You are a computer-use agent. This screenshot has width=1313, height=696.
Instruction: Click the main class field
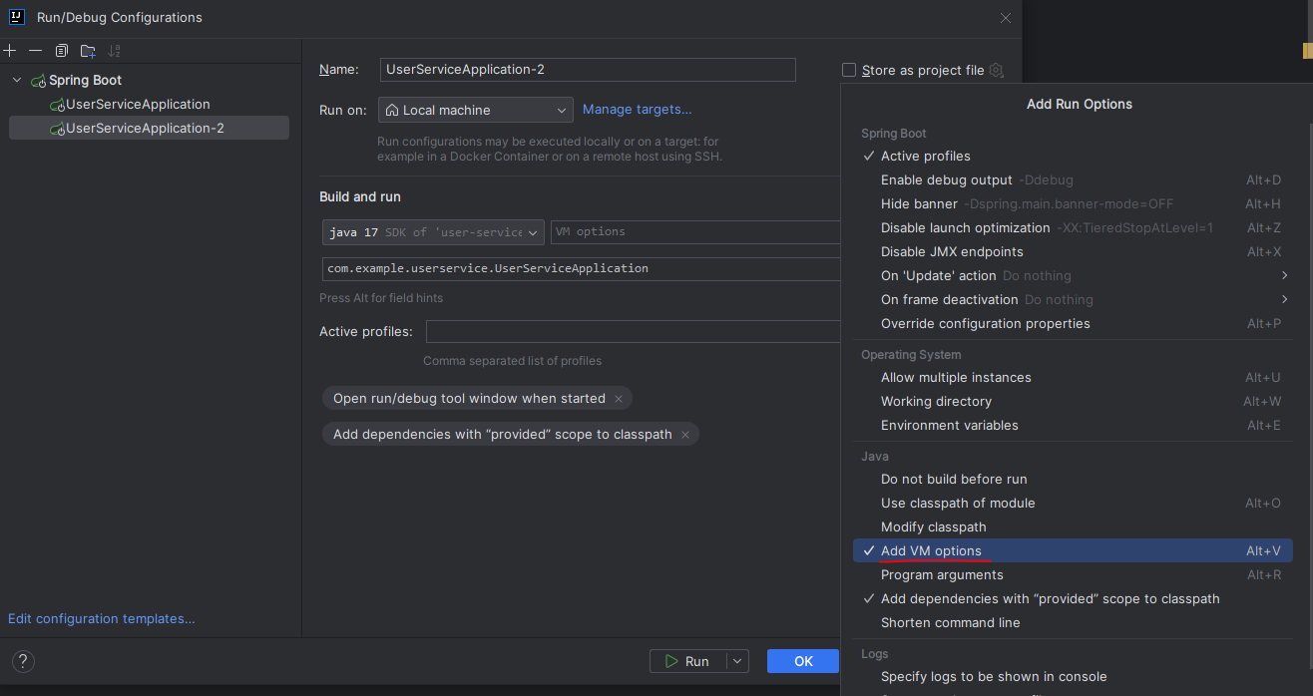click(582, 269)
